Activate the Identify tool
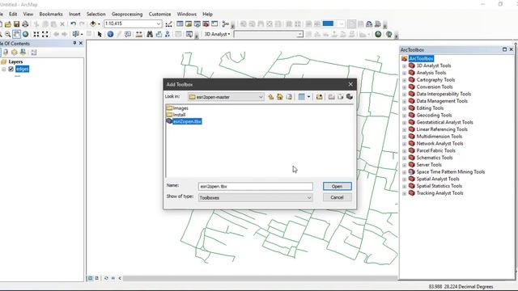 [110, 34]
